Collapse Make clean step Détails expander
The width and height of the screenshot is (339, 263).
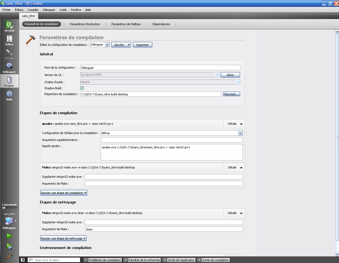234,213
